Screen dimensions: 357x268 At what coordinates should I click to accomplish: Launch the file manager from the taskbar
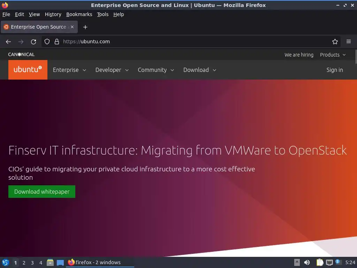coord(50,262)
